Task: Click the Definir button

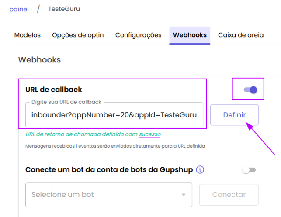Action: (234, 115)
